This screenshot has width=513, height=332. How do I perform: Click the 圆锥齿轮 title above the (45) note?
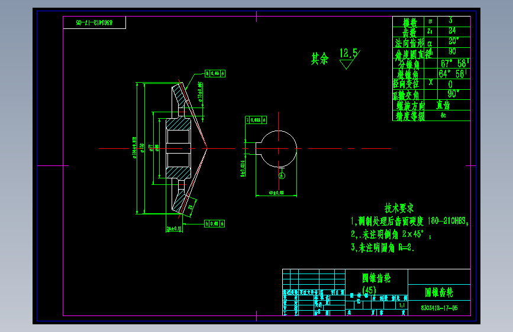[x=376, y=278]
